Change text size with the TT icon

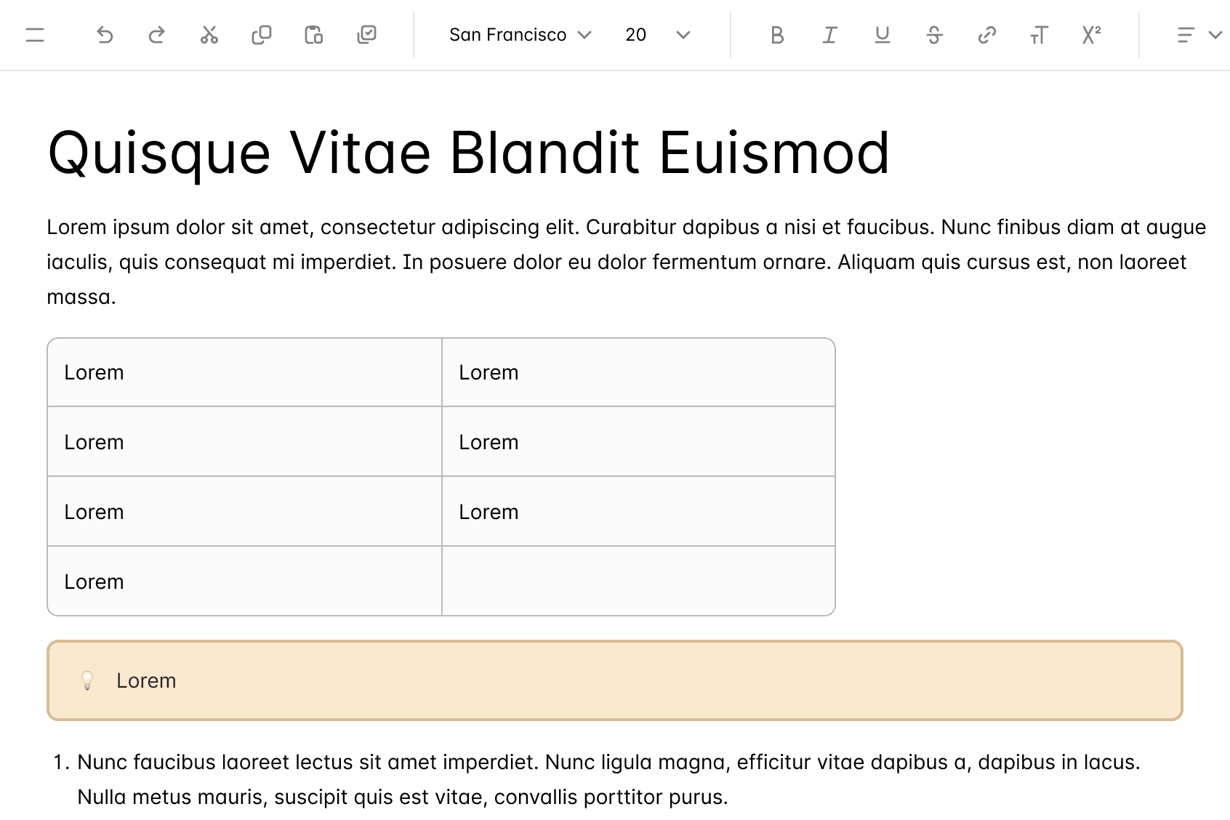pos(1039,35)
